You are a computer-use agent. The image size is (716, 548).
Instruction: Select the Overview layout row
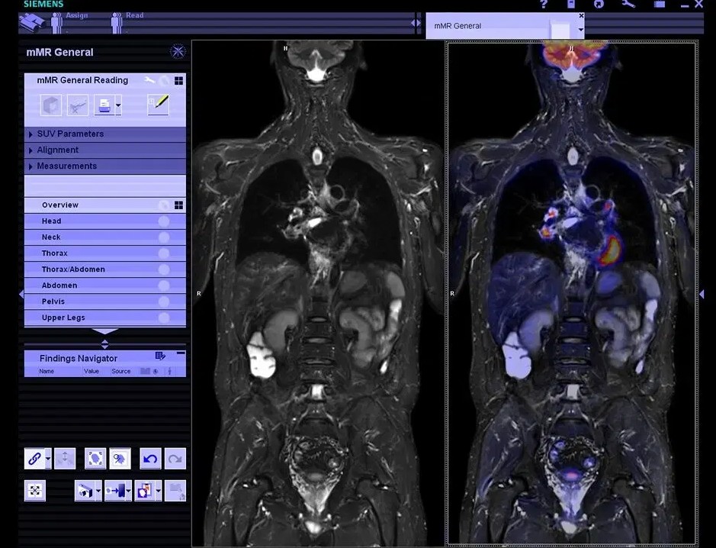coord(105,205)
